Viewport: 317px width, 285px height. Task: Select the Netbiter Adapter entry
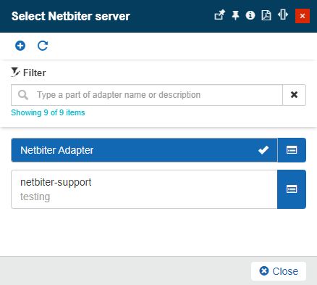pyautogui.click(x=144, y=150)
